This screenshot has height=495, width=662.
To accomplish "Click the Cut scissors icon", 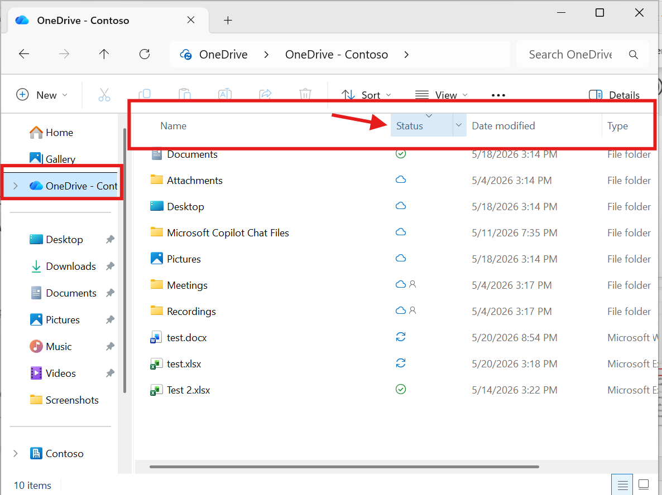I will pyautogui.click(x=104, y=95).
